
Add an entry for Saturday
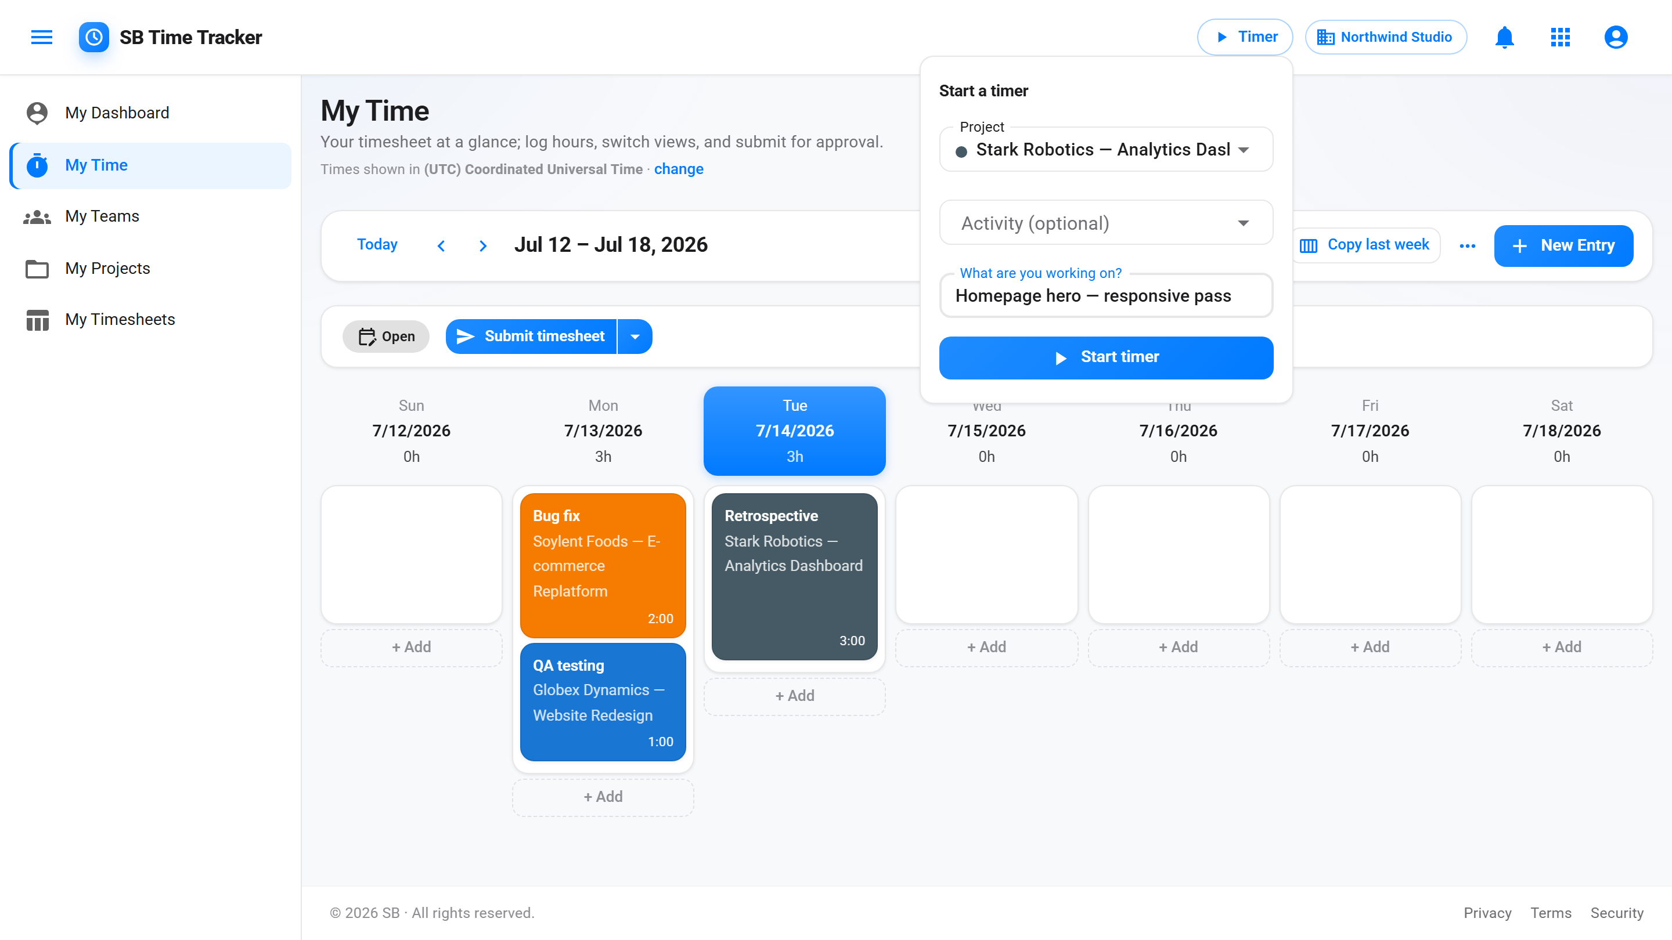[1562, 648]
